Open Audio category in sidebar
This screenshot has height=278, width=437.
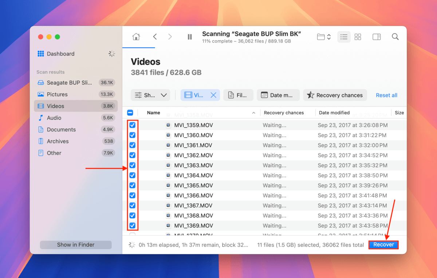[76, 118]
